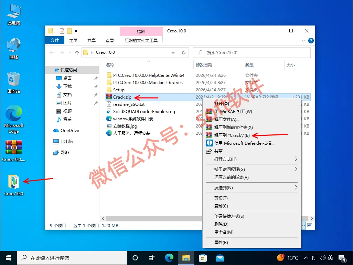Click the Crack.zip file icon

click(109, 97)
